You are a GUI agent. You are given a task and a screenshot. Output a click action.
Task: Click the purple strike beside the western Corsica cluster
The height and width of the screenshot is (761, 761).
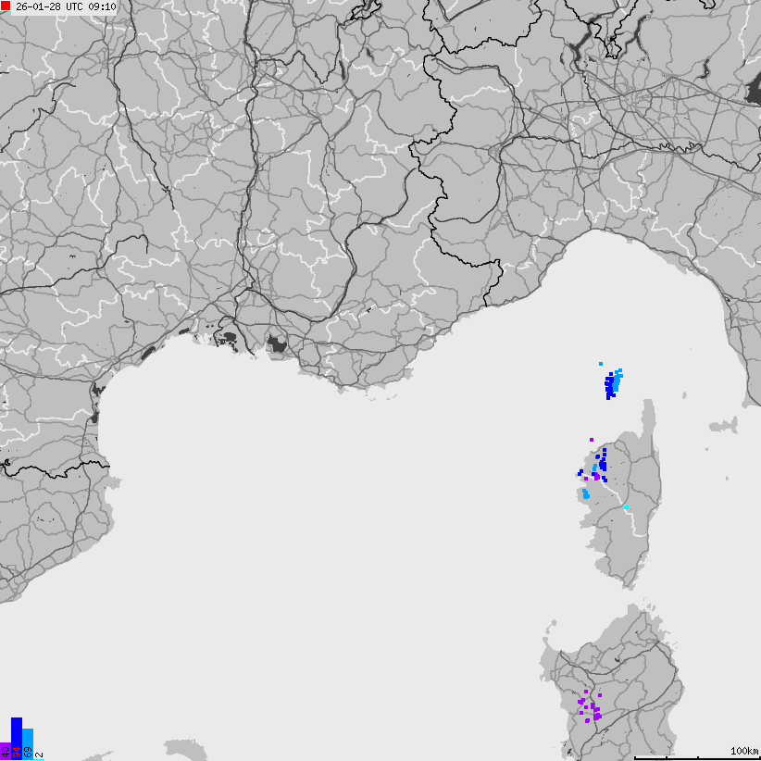597,477
